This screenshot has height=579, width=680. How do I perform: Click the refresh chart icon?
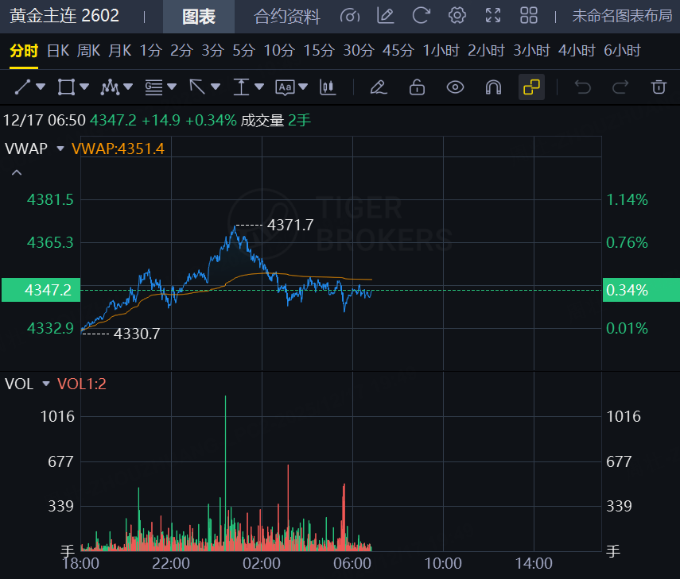pyautogui.click(x=422, y=16)
